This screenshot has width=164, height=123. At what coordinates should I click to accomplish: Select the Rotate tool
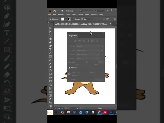coord(50,71)
